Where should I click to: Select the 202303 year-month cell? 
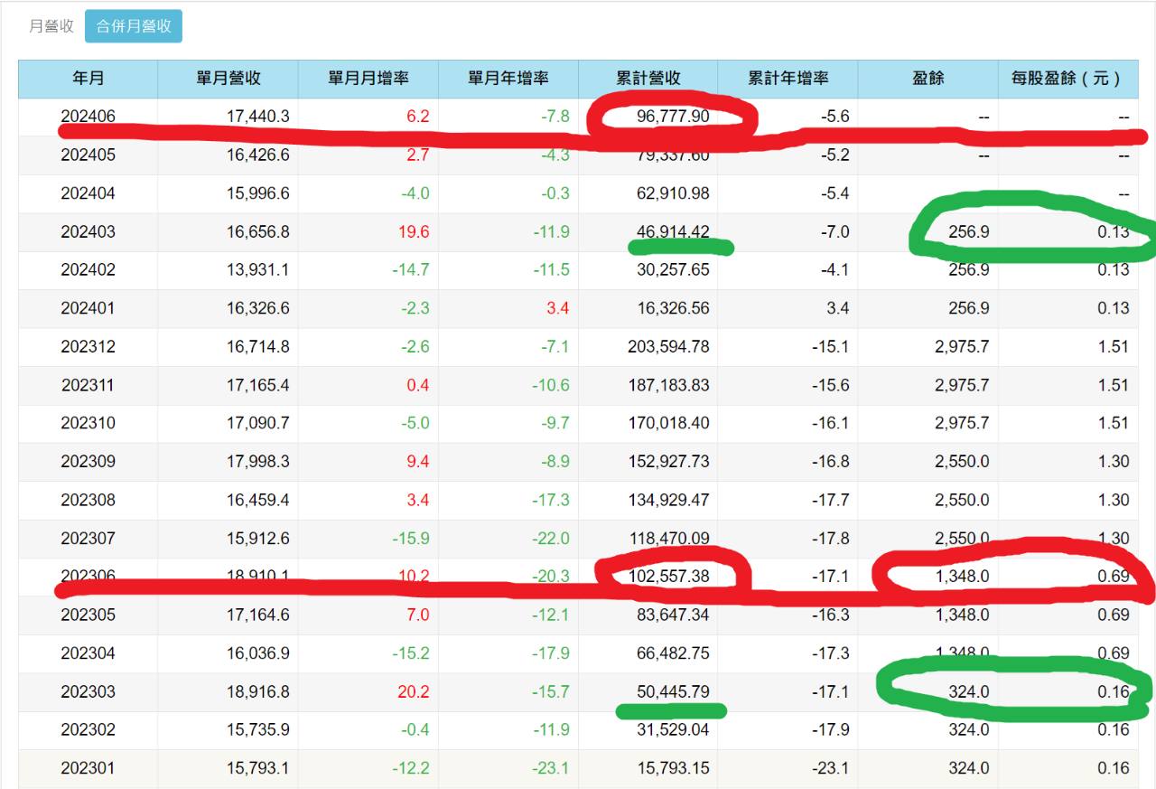click(x=89, y=691)
